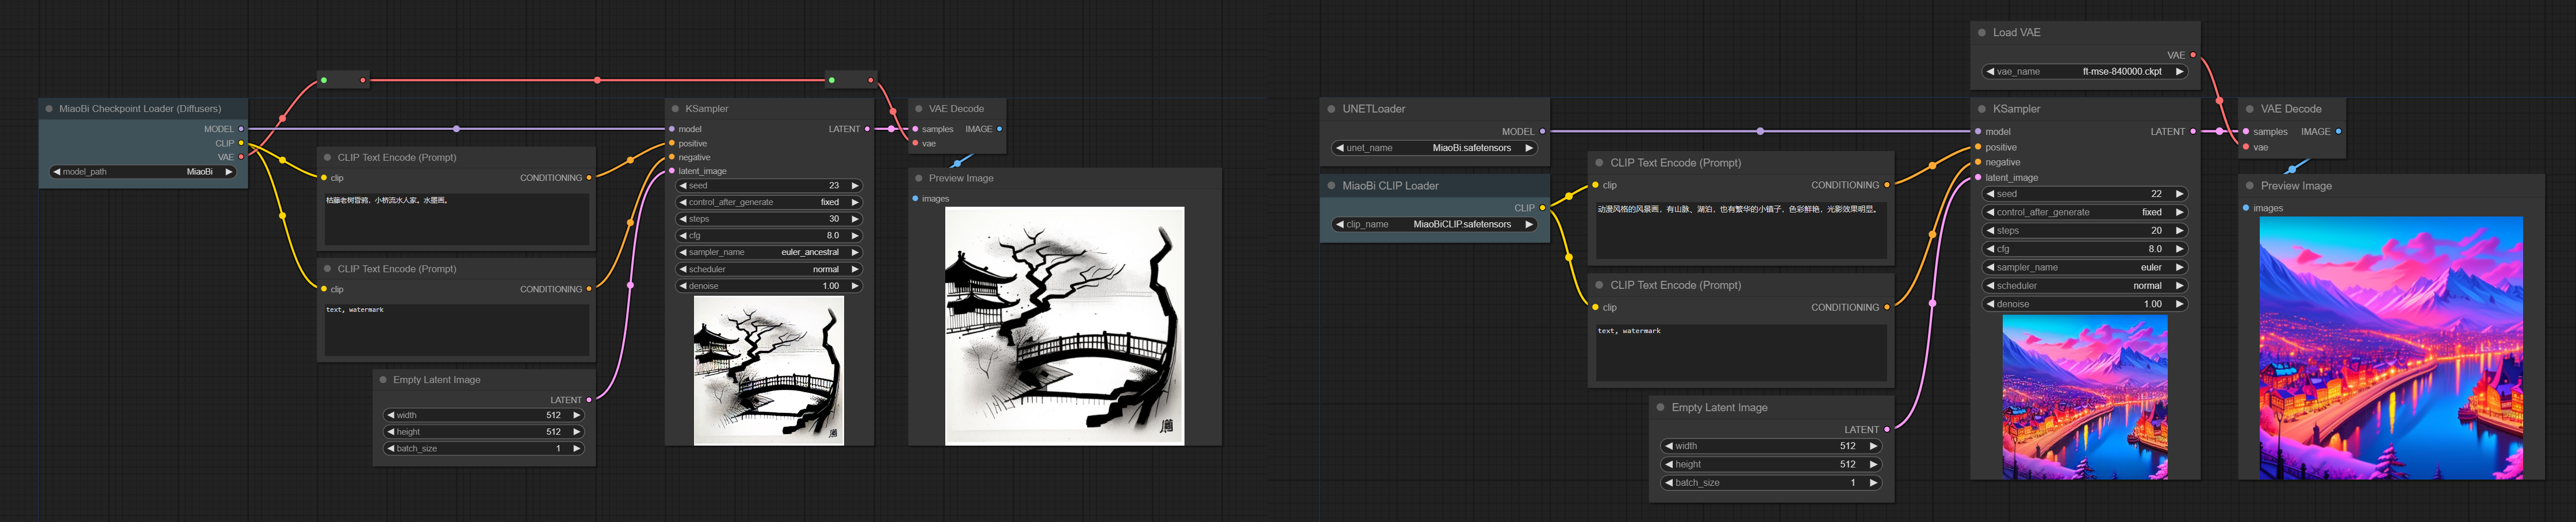
Task: Open the vae_name ft-mse-840000.ckpt selector
Action: 2086,72
